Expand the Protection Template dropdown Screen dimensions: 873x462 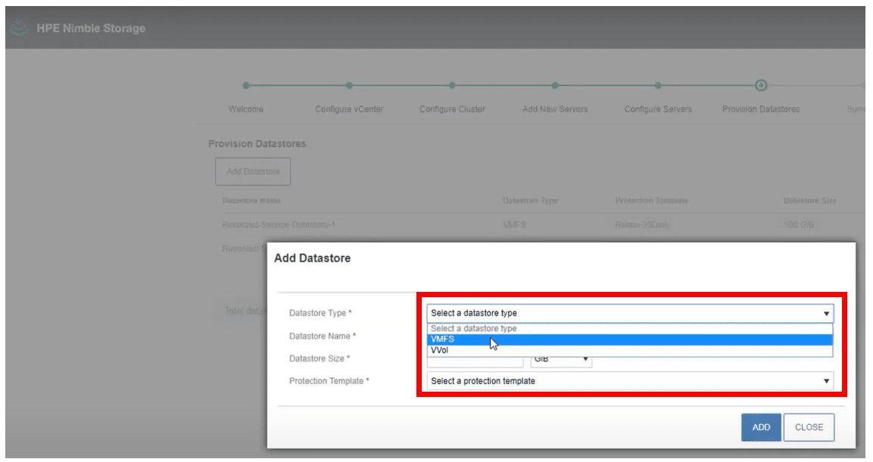tap(630, 381)
